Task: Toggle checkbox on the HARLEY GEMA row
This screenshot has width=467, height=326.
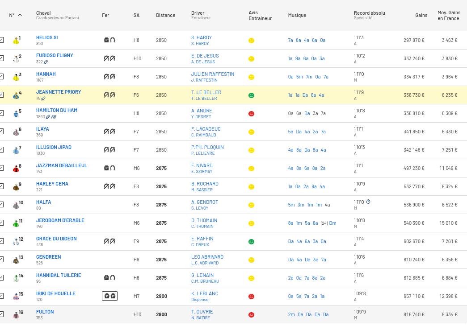Action: pos(2,186)
